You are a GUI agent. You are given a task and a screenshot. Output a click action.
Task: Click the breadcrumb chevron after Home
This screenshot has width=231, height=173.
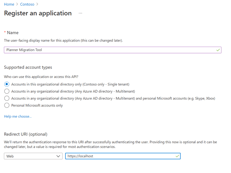17,4
